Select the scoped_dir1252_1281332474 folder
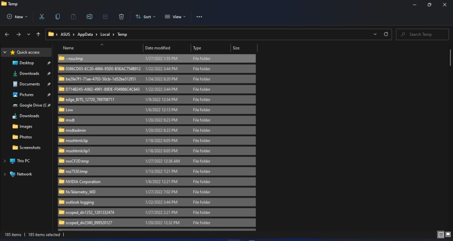Viewport: 453px width, 241px height. point(157,212)
